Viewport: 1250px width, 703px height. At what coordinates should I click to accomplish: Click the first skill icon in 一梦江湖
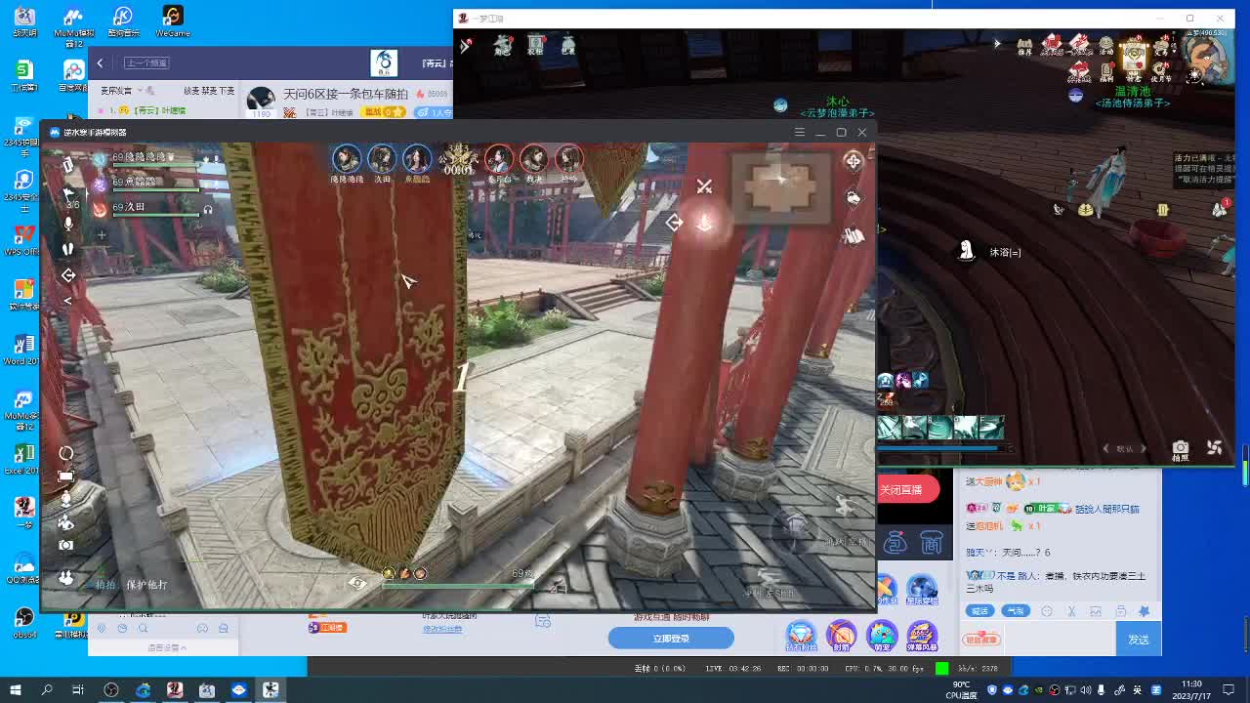890,427
